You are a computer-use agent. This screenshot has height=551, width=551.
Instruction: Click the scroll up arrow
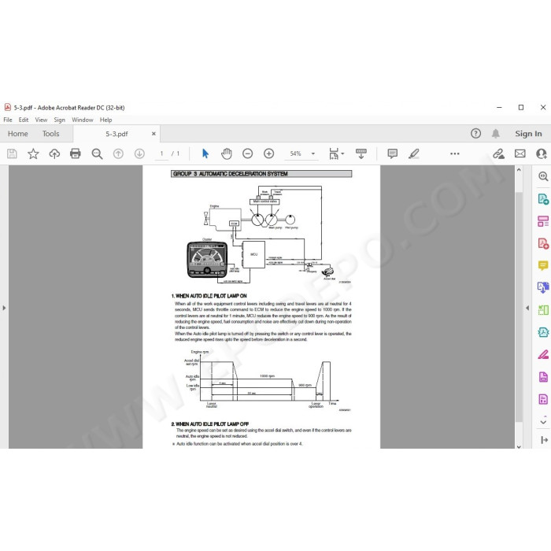coord(519,170)
